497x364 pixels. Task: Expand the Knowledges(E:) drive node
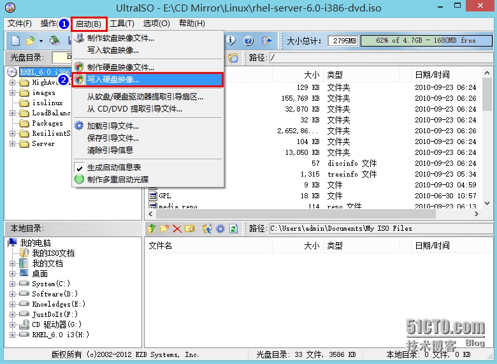(12, 304)
